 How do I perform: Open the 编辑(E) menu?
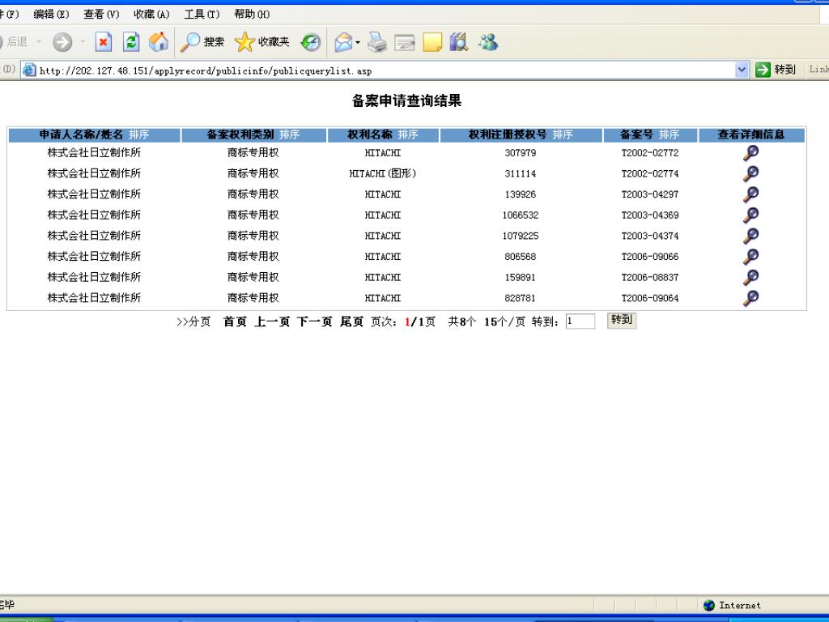(51, 15)
